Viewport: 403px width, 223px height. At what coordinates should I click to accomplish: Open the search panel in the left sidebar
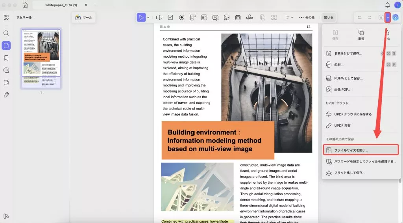(x=6, y=33)
